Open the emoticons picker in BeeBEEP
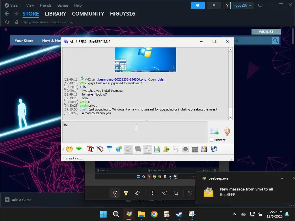This screenshot has height=221, width=295. click(x=69, y=149)
